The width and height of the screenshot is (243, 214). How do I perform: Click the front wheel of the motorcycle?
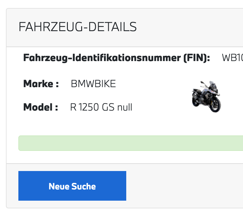216,105
